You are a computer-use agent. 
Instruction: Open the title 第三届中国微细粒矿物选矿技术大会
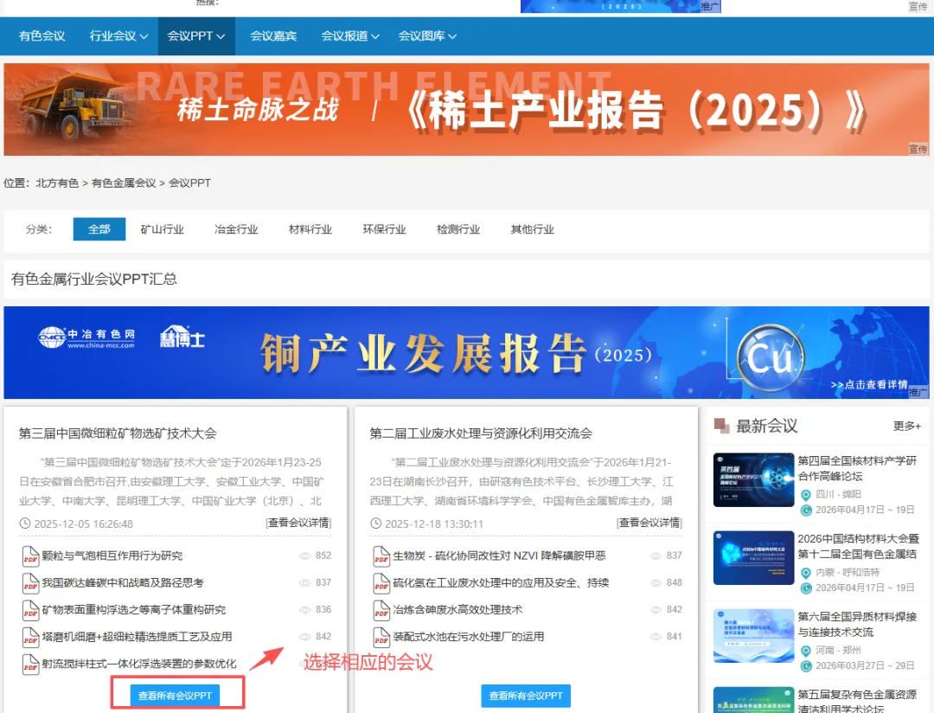118,434
